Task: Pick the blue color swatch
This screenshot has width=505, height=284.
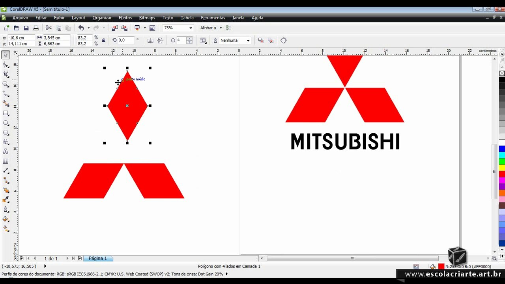Action: coord(502,149)
